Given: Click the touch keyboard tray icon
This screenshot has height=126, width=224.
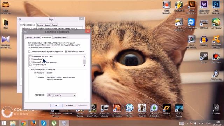Looking at the screenshot, I should [182, 123].
